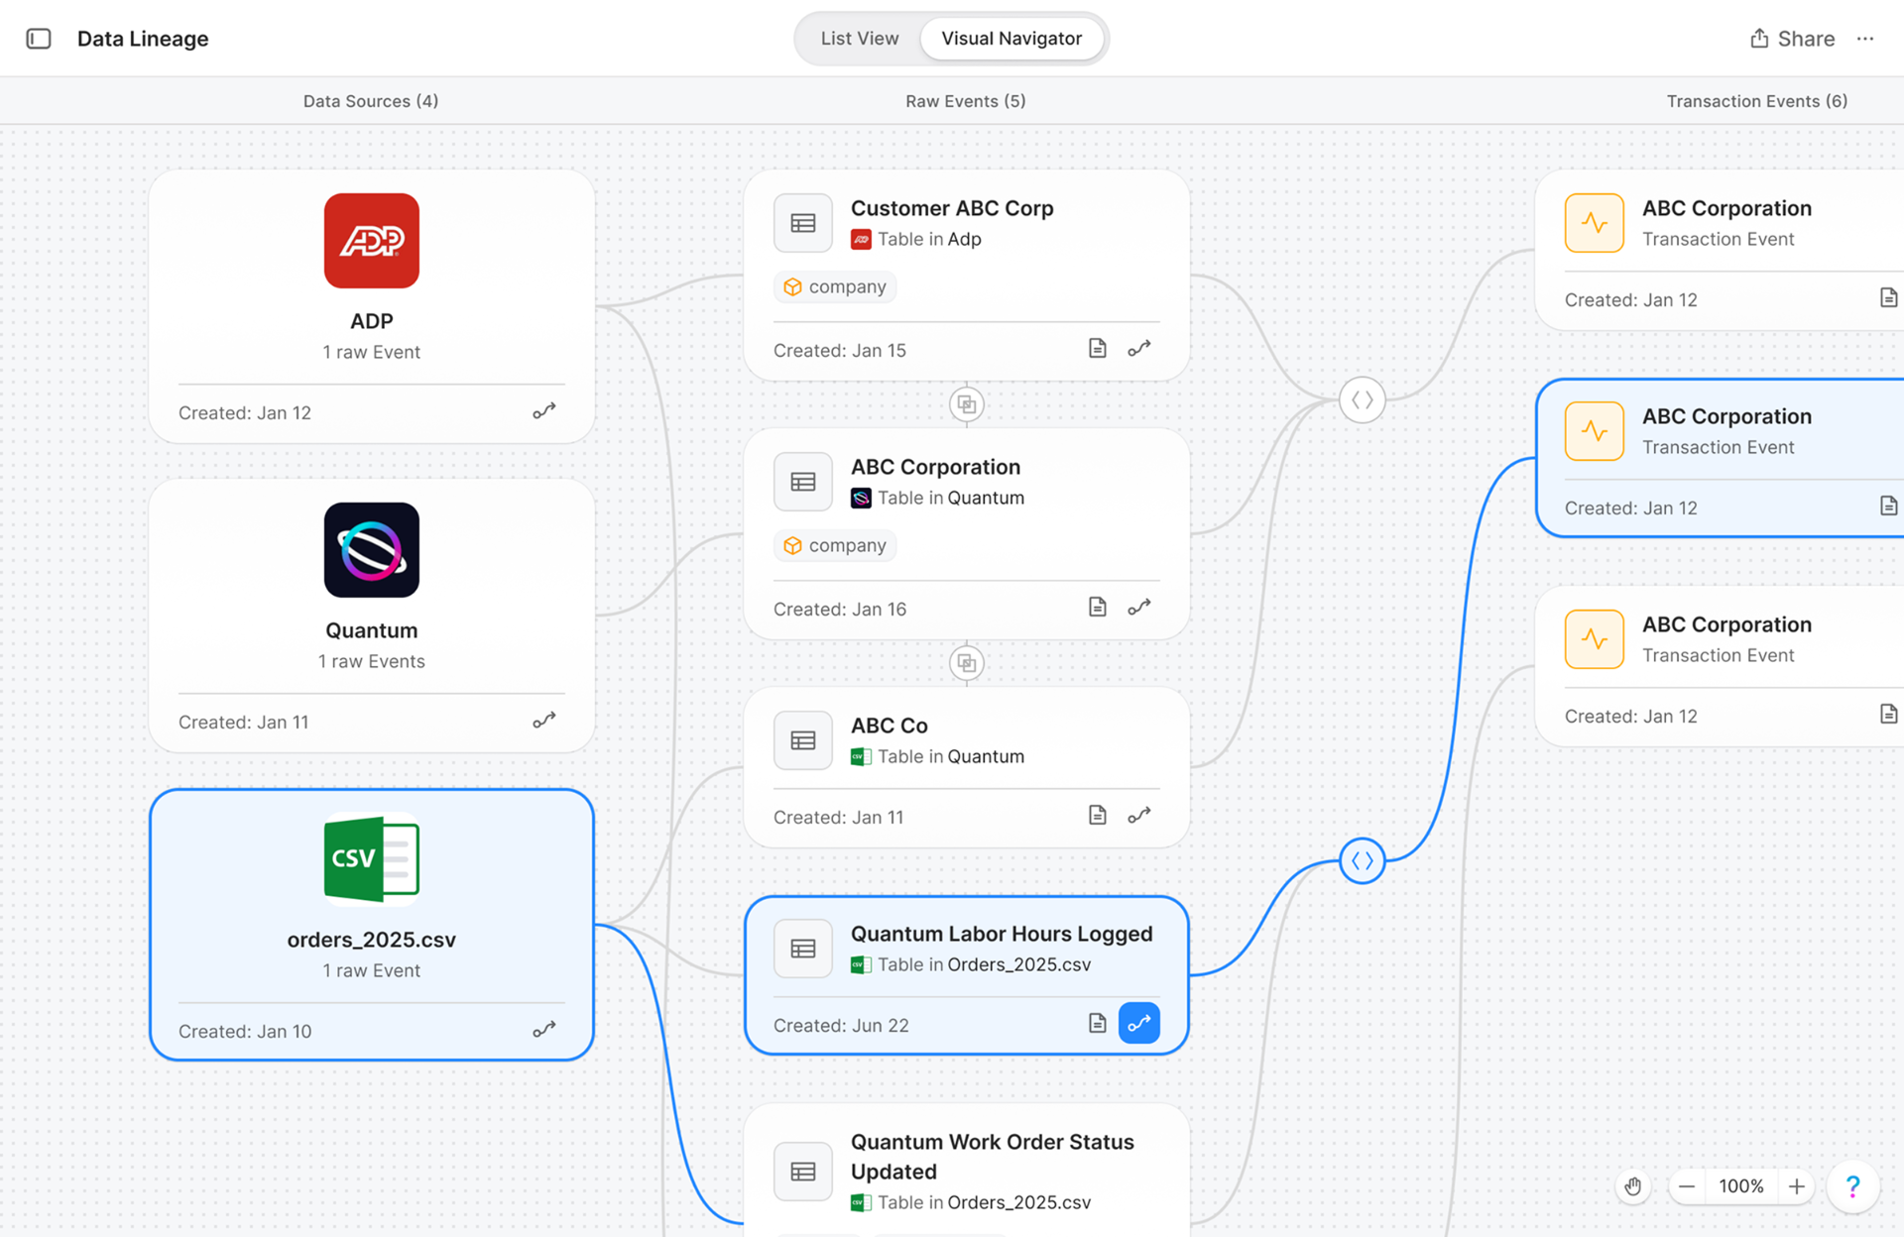Zoom in with the plus button

click(x=1796, y=1186)
